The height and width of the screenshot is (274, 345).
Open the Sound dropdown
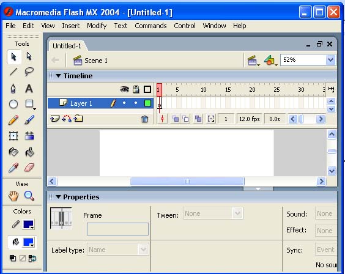(x=326, y=213)
